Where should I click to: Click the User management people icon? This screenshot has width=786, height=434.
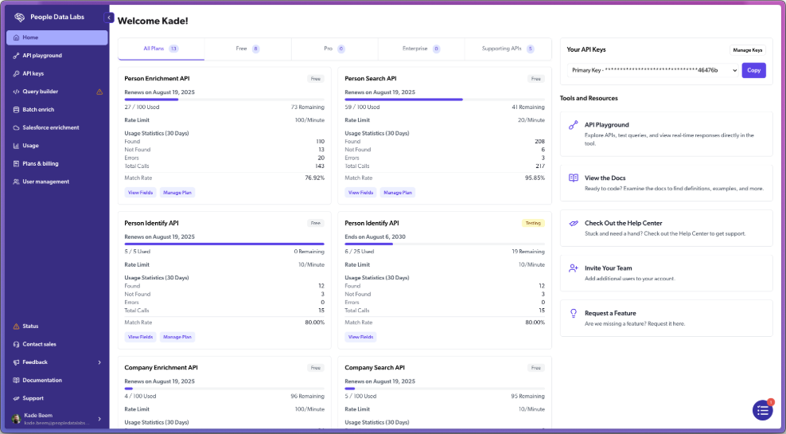[16, 182]
